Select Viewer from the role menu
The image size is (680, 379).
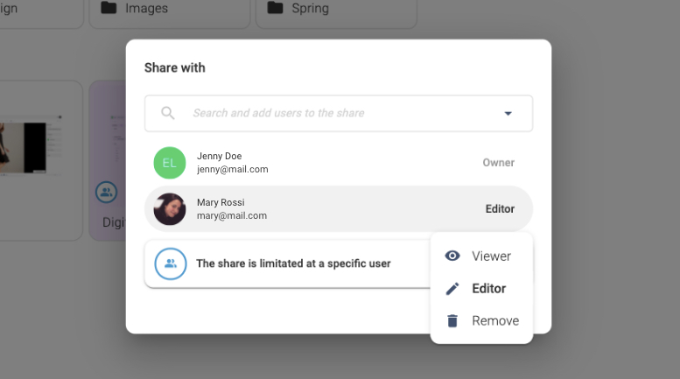point(481,256)
